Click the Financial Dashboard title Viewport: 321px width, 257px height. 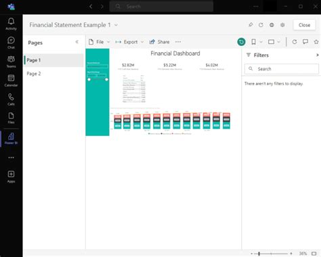coord(175,53)
